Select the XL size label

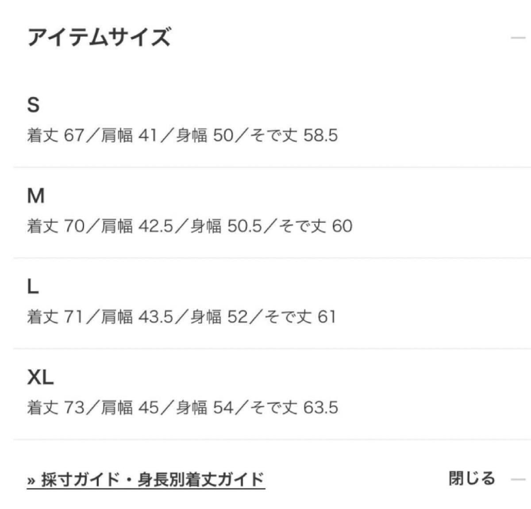click(40, 378)
